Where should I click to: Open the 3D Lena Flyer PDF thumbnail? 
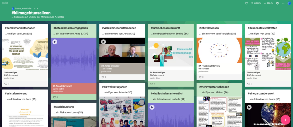(25, 54)
